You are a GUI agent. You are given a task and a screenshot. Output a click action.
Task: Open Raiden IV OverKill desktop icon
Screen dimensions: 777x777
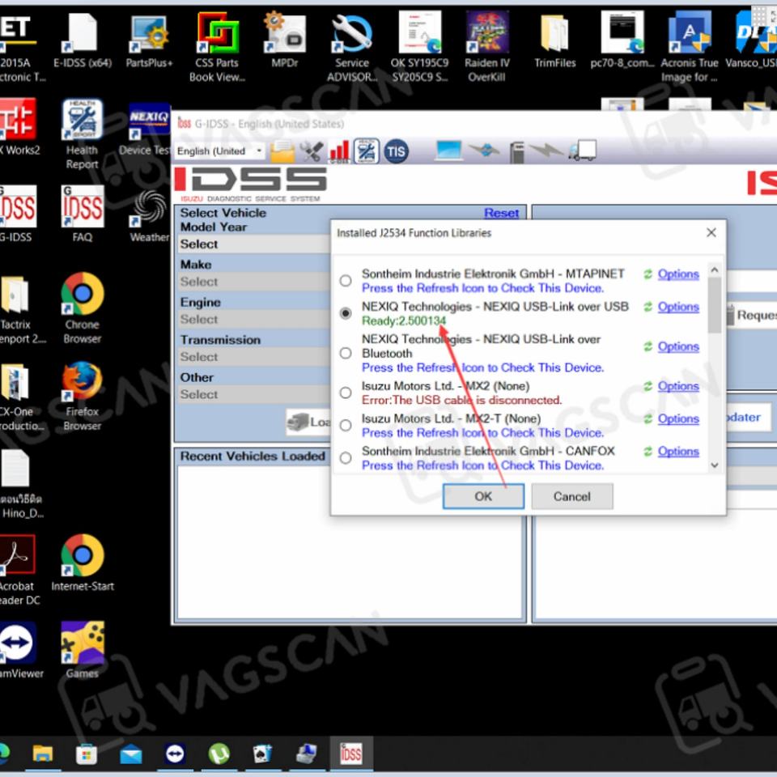(x=486, y=48)
